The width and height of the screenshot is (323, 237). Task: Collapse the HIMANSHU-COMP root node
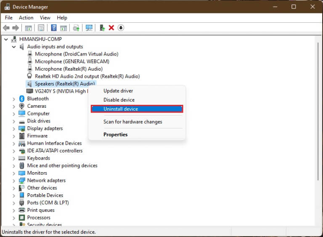(6, 39)
